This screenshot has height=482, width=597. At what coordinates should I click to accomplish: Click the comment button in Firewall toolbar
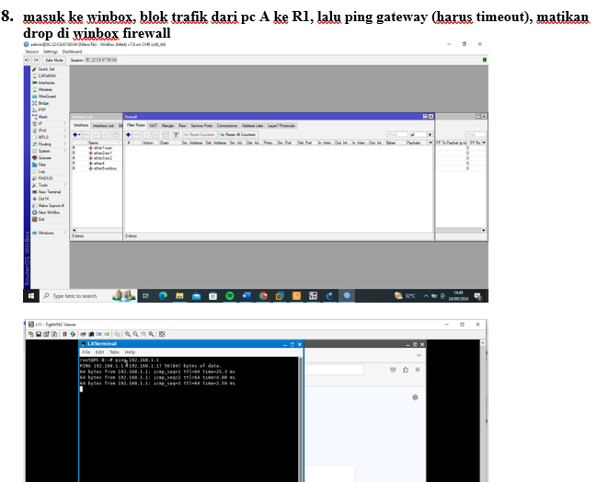click(x=166, y=135)
